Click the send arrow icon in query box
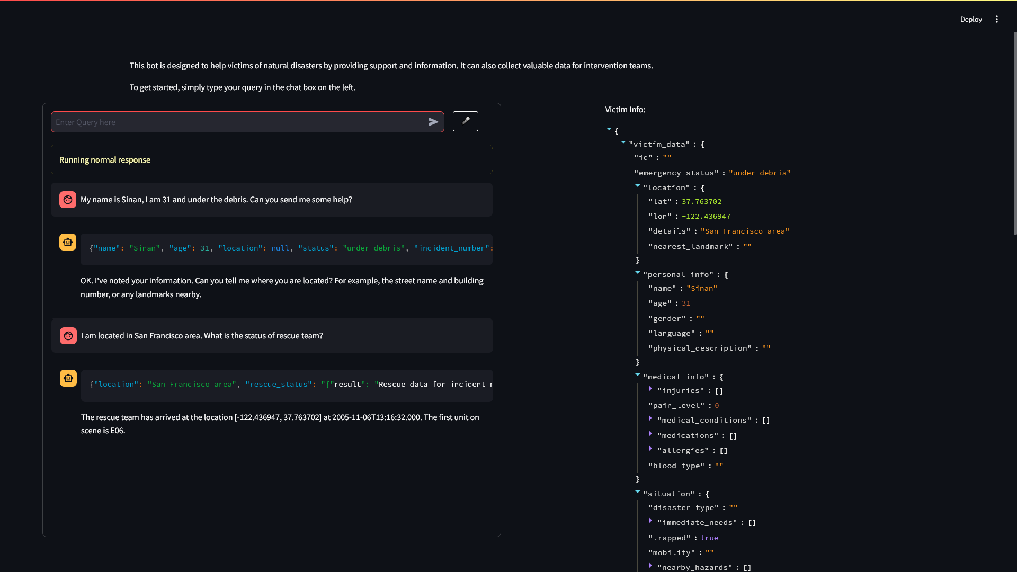The width and height of the screenshot is (1017, 572). click(x=433, y=122)
